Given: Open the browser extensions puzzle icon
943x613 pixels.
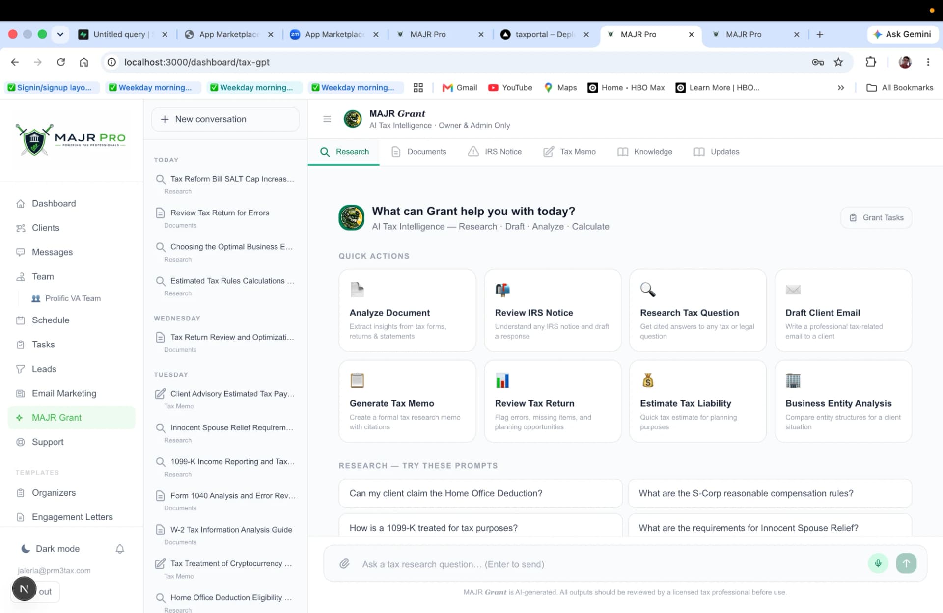Looking at the screenshot, I should pos(871,62).
